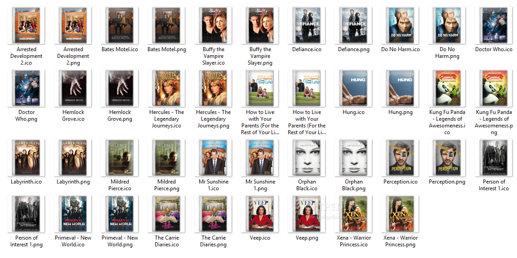The height and width of the screenshot is (258, 517).
Task: Choose the Mildred Pierce.png icon
Action: pyautogui.click(x=166, y=157)
